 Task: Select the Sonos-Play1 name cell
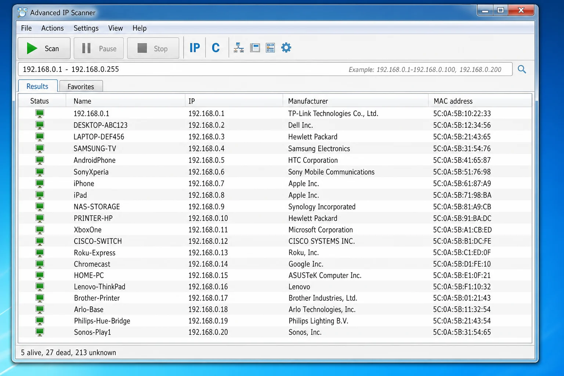point(93,332)
